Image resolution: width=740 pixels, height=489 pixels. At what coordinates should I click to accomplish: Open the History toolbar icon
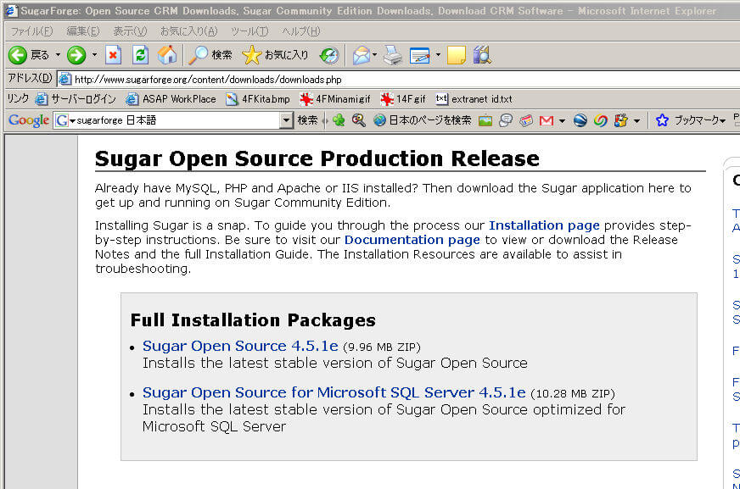tap(329, 55)
